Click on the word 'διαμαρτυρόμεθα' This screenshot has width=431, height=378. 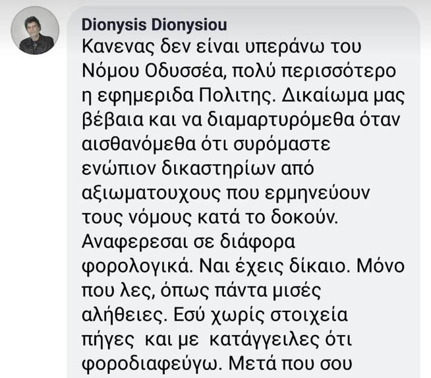click(281, 119)
